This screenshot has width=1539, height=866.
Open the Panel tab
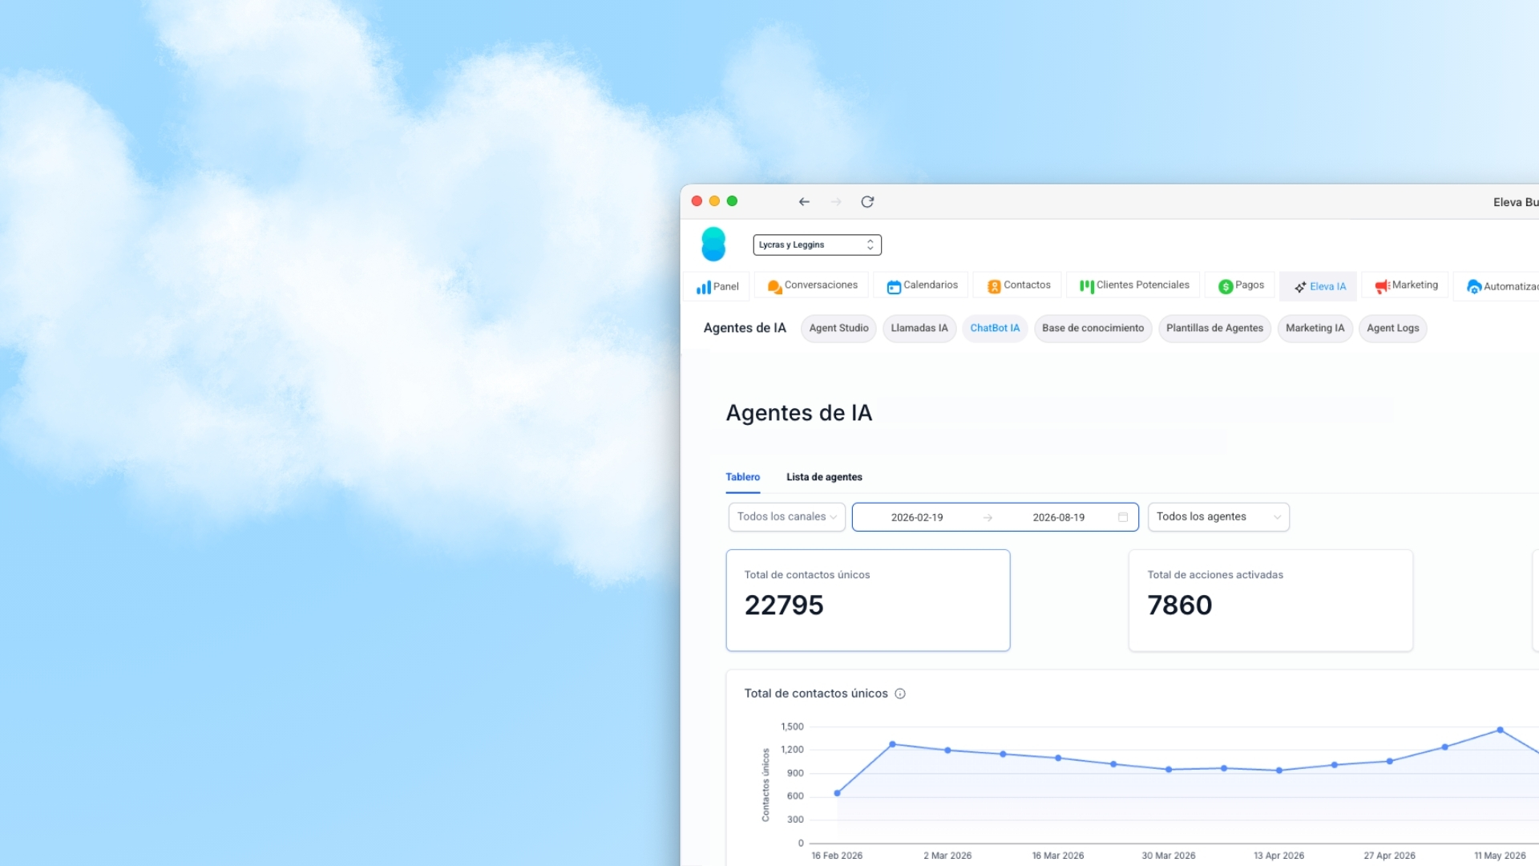(x=717, y=286)
